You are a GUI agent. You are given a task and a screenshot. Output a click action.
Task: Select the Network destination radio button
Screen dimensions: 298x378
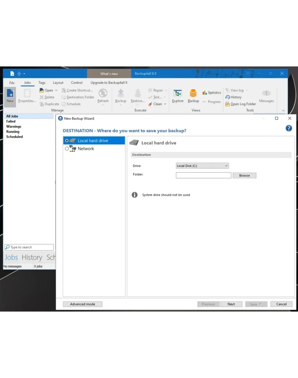67,149
